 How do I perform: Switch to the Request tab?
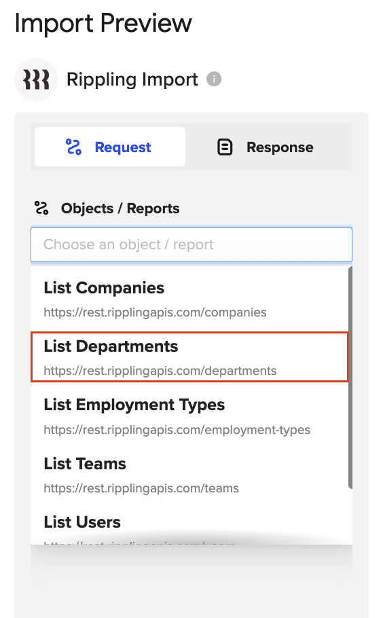pyautogui.click(x=110, y=147)
